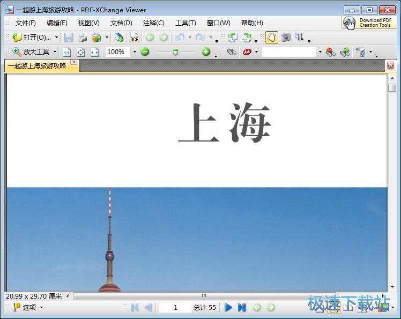Click the Undo arrow icon

180,38
